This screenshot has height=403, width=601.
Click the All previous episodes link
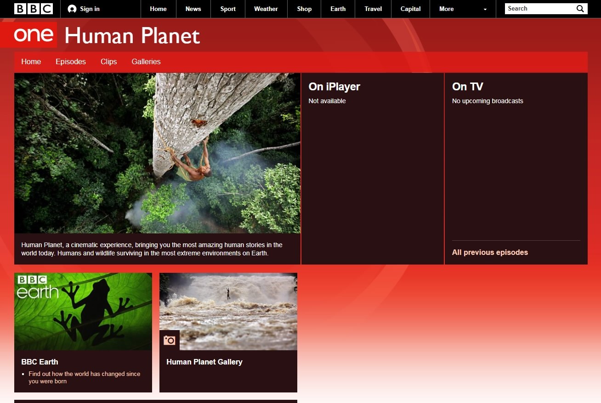[x=490, y=252]
